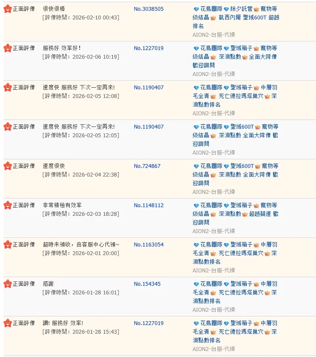
Task: Click the 2026-02-01 20:00 review timestamp
Action: point(81,253)
